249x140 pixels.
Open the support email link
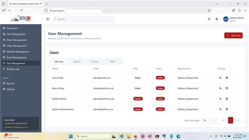tap(16, 127)
